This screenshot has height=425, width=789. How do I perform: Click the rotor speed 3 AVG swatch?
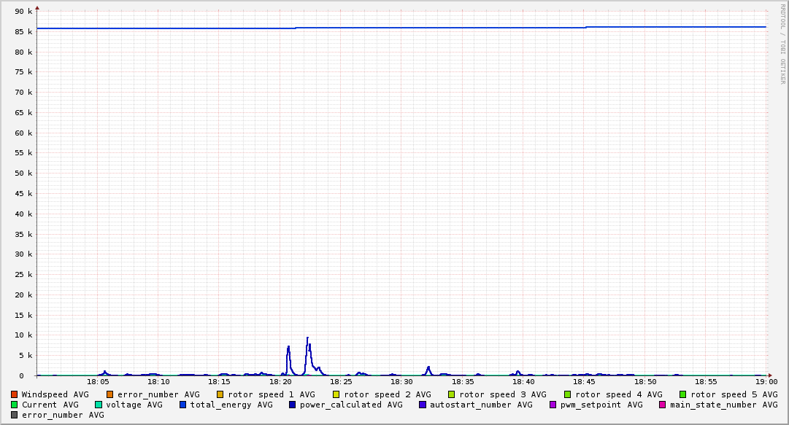click(x=452, y=394)
